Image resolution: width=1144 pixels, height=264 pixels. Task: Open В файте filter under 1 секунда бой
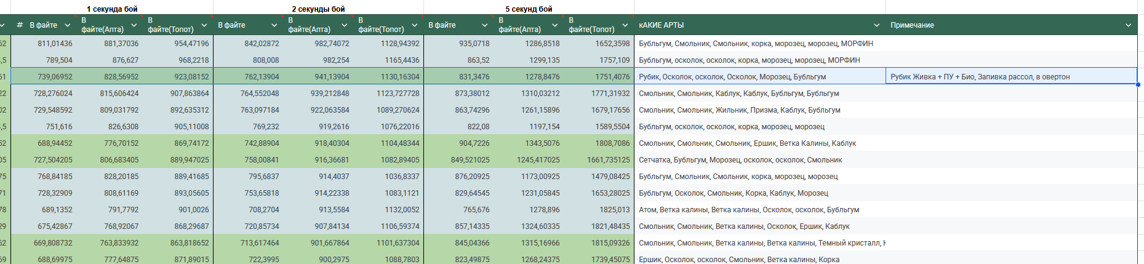[67, 25]
